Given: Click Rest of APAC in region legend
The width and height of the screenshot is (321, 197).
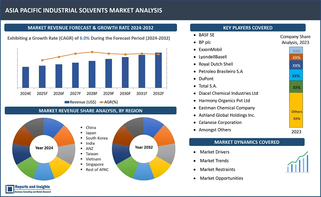Looking at the screenshot, I should click(x=97, y=170).
